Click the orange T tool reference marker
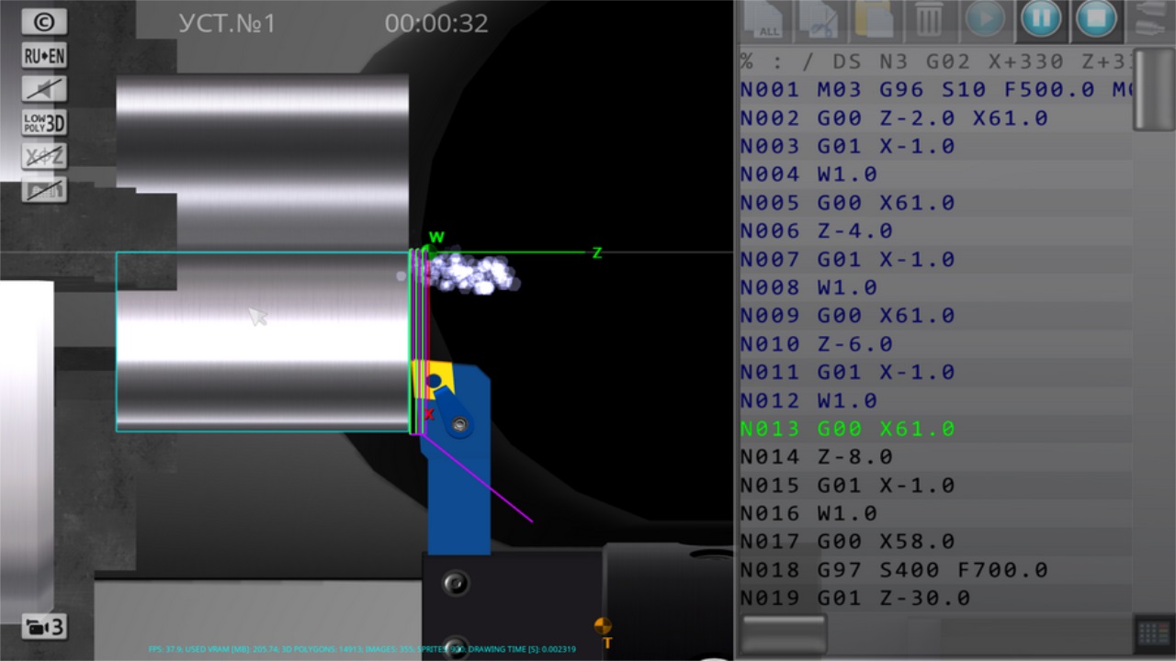 [604, 633]
